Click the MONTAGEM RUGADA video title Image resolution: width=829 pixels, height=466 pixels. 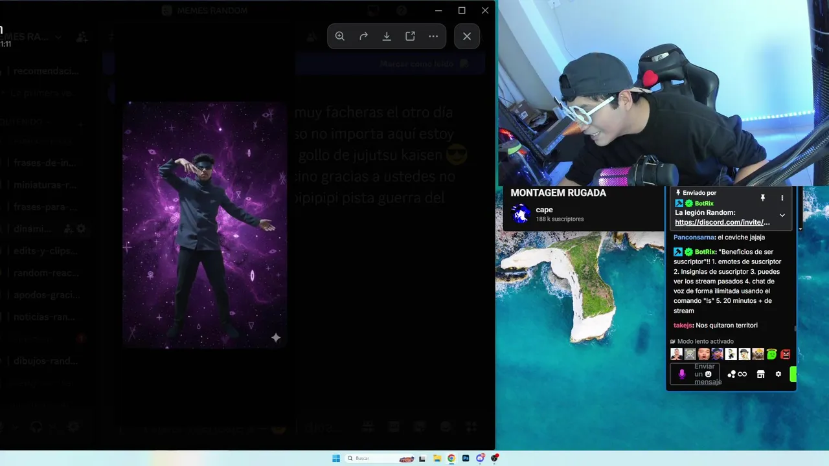click(558, 193)
